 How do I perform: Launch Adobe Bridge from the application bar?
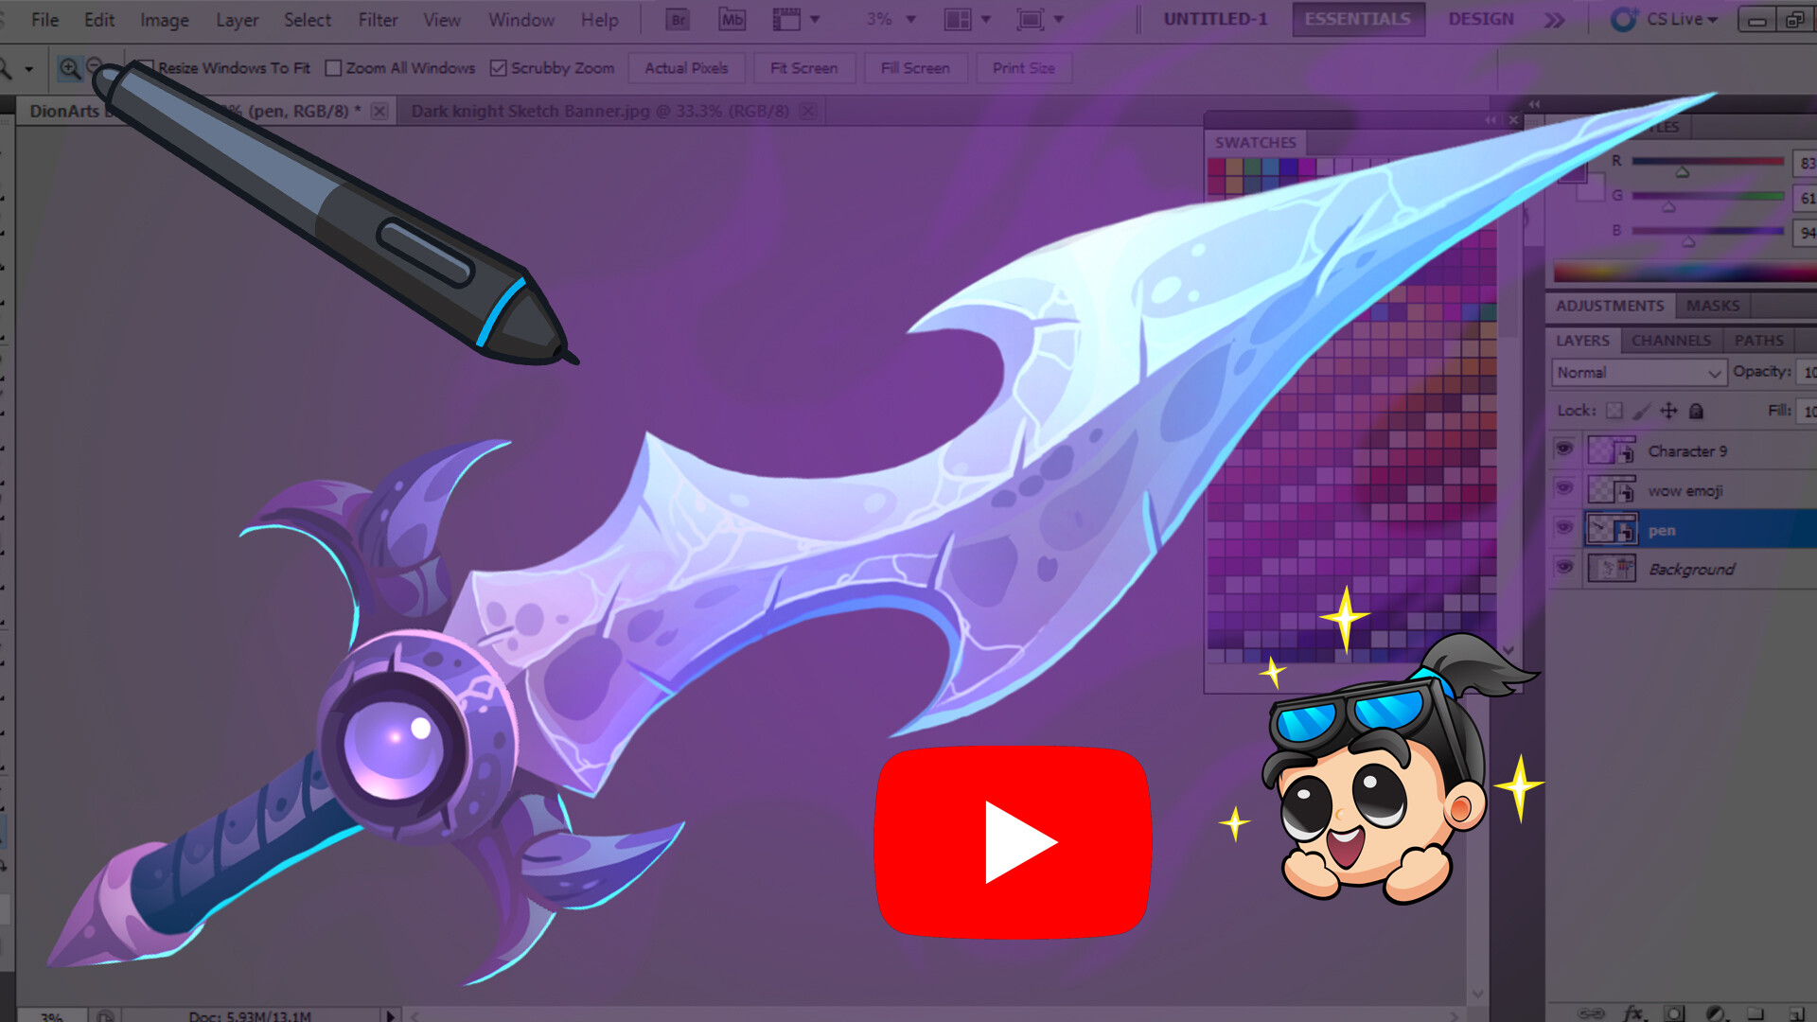click(x=677, y=19)
